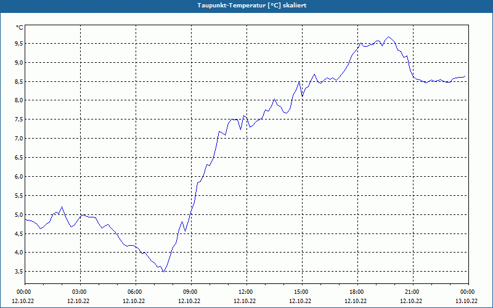
Task: Click the '00:00' label above 12.10.22
Action: coord(23,292)
